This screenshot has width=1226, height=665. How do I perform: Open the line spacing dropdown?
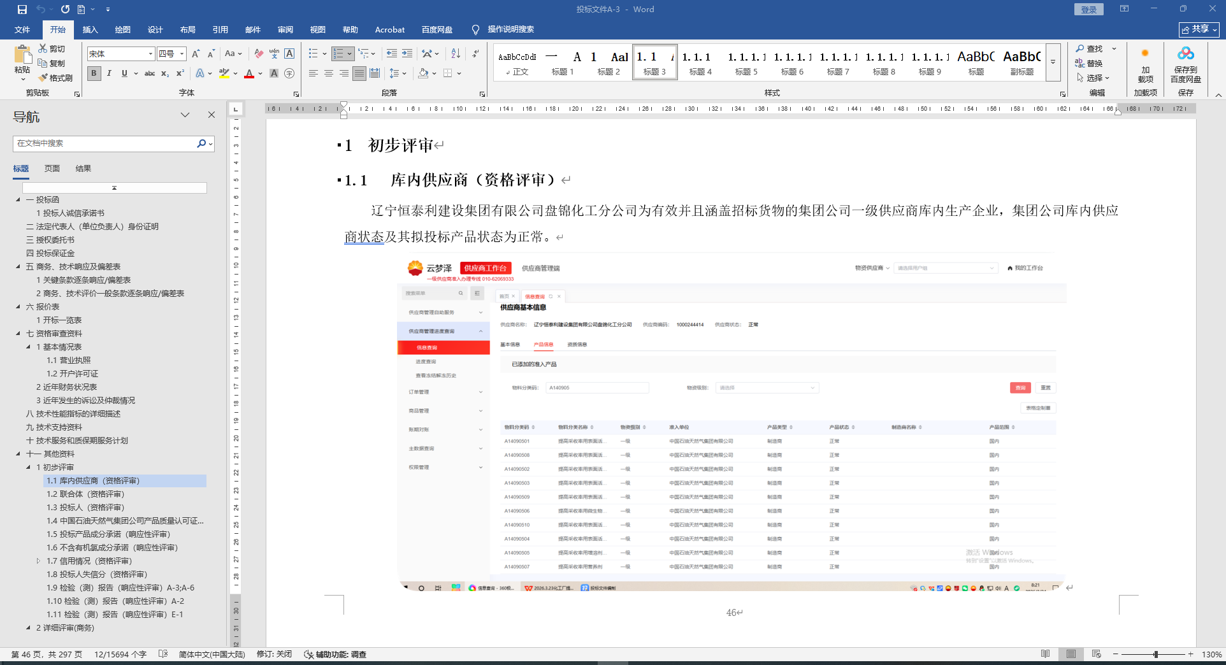pos(398,73)
